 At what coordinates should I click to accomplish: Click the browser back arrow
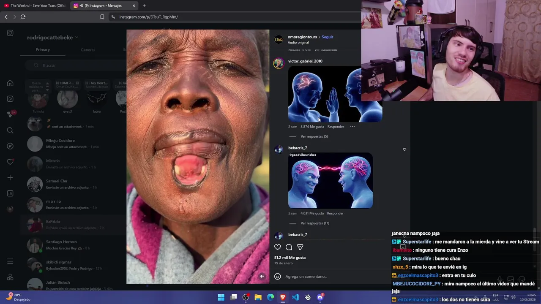6,17
